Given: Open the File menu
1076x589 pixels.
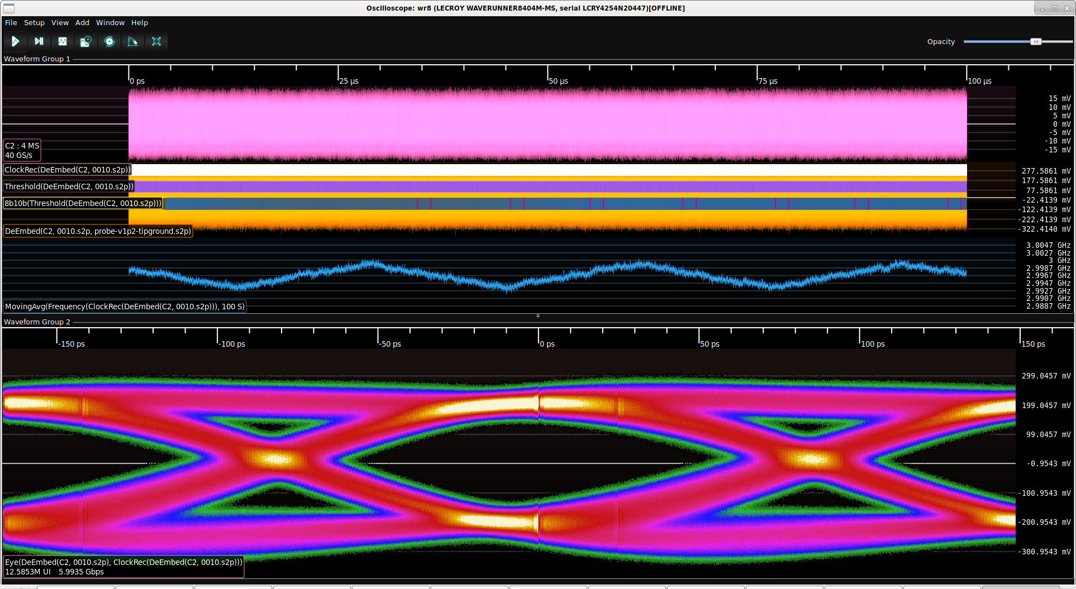Looking at the screenshot, I should [x=11, y=23].
